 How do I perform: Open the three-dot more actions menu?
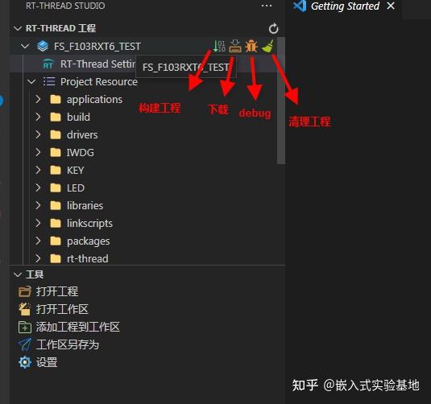pyautogui.click(x=267, y=6)
